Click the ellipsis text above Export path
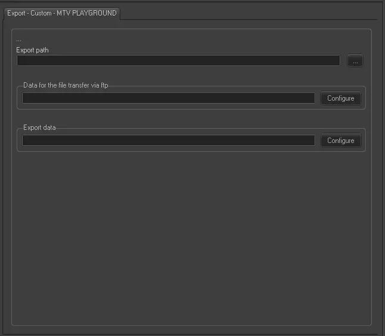The height and width of the screenshot is (336, 385). pyautogui.click(x=19, y=40)
